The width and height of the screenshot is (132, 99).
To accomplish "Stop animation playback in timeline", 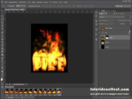I will pos(22,97).
